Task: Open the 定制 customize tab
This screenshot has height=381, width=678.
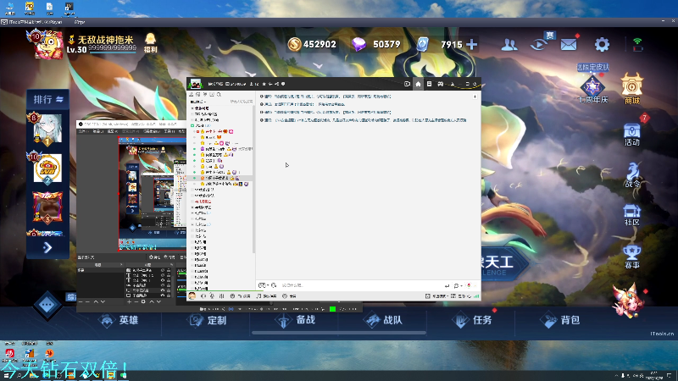Action: (x=207, y=321)
